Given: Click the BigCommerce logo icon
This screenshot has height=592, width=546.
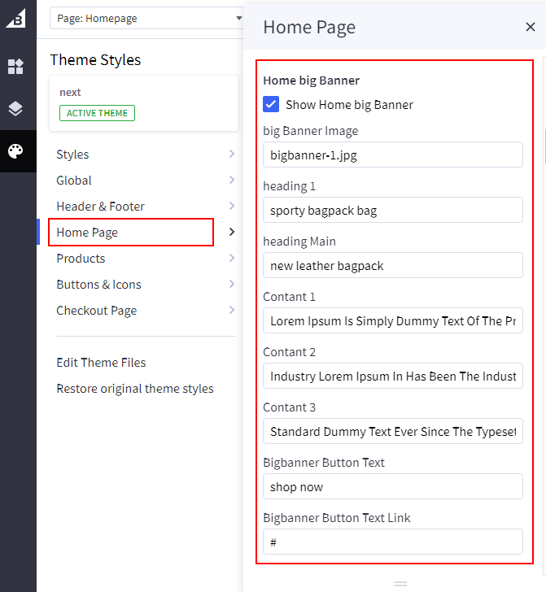Looking at the screenshot, I should pos(15,18).
